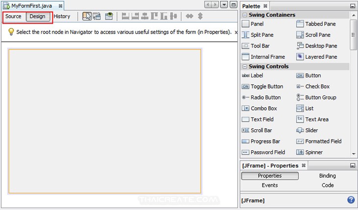
Task: Pick Panel from palette
Action: (x=253, y=24)
